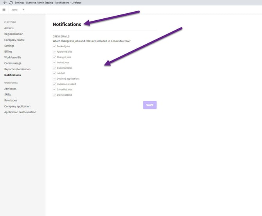The height and width of the screenshot is (216, 262).
Task: Click the Notifications page heading
Action: (67, 24)
